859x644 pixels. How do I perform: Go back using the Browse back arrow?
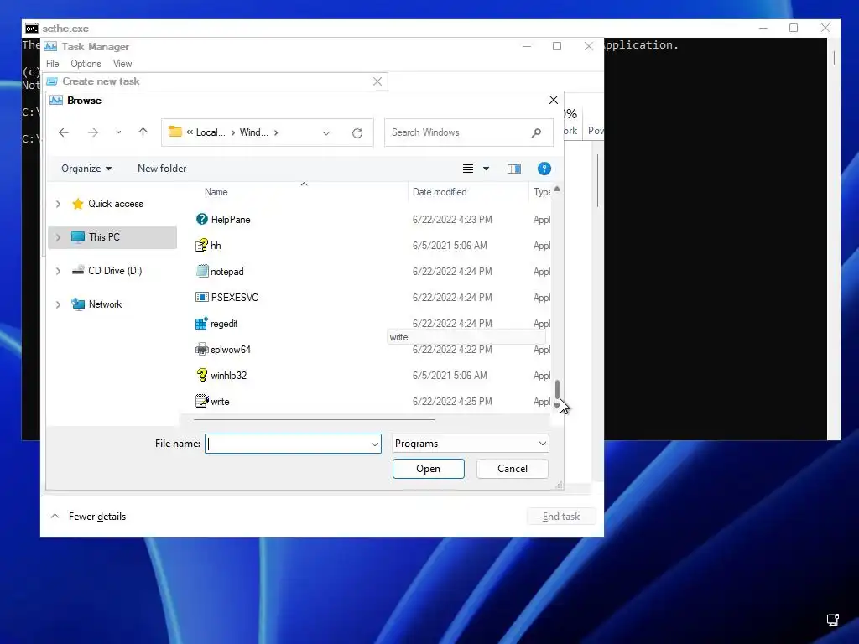point(64,132)
